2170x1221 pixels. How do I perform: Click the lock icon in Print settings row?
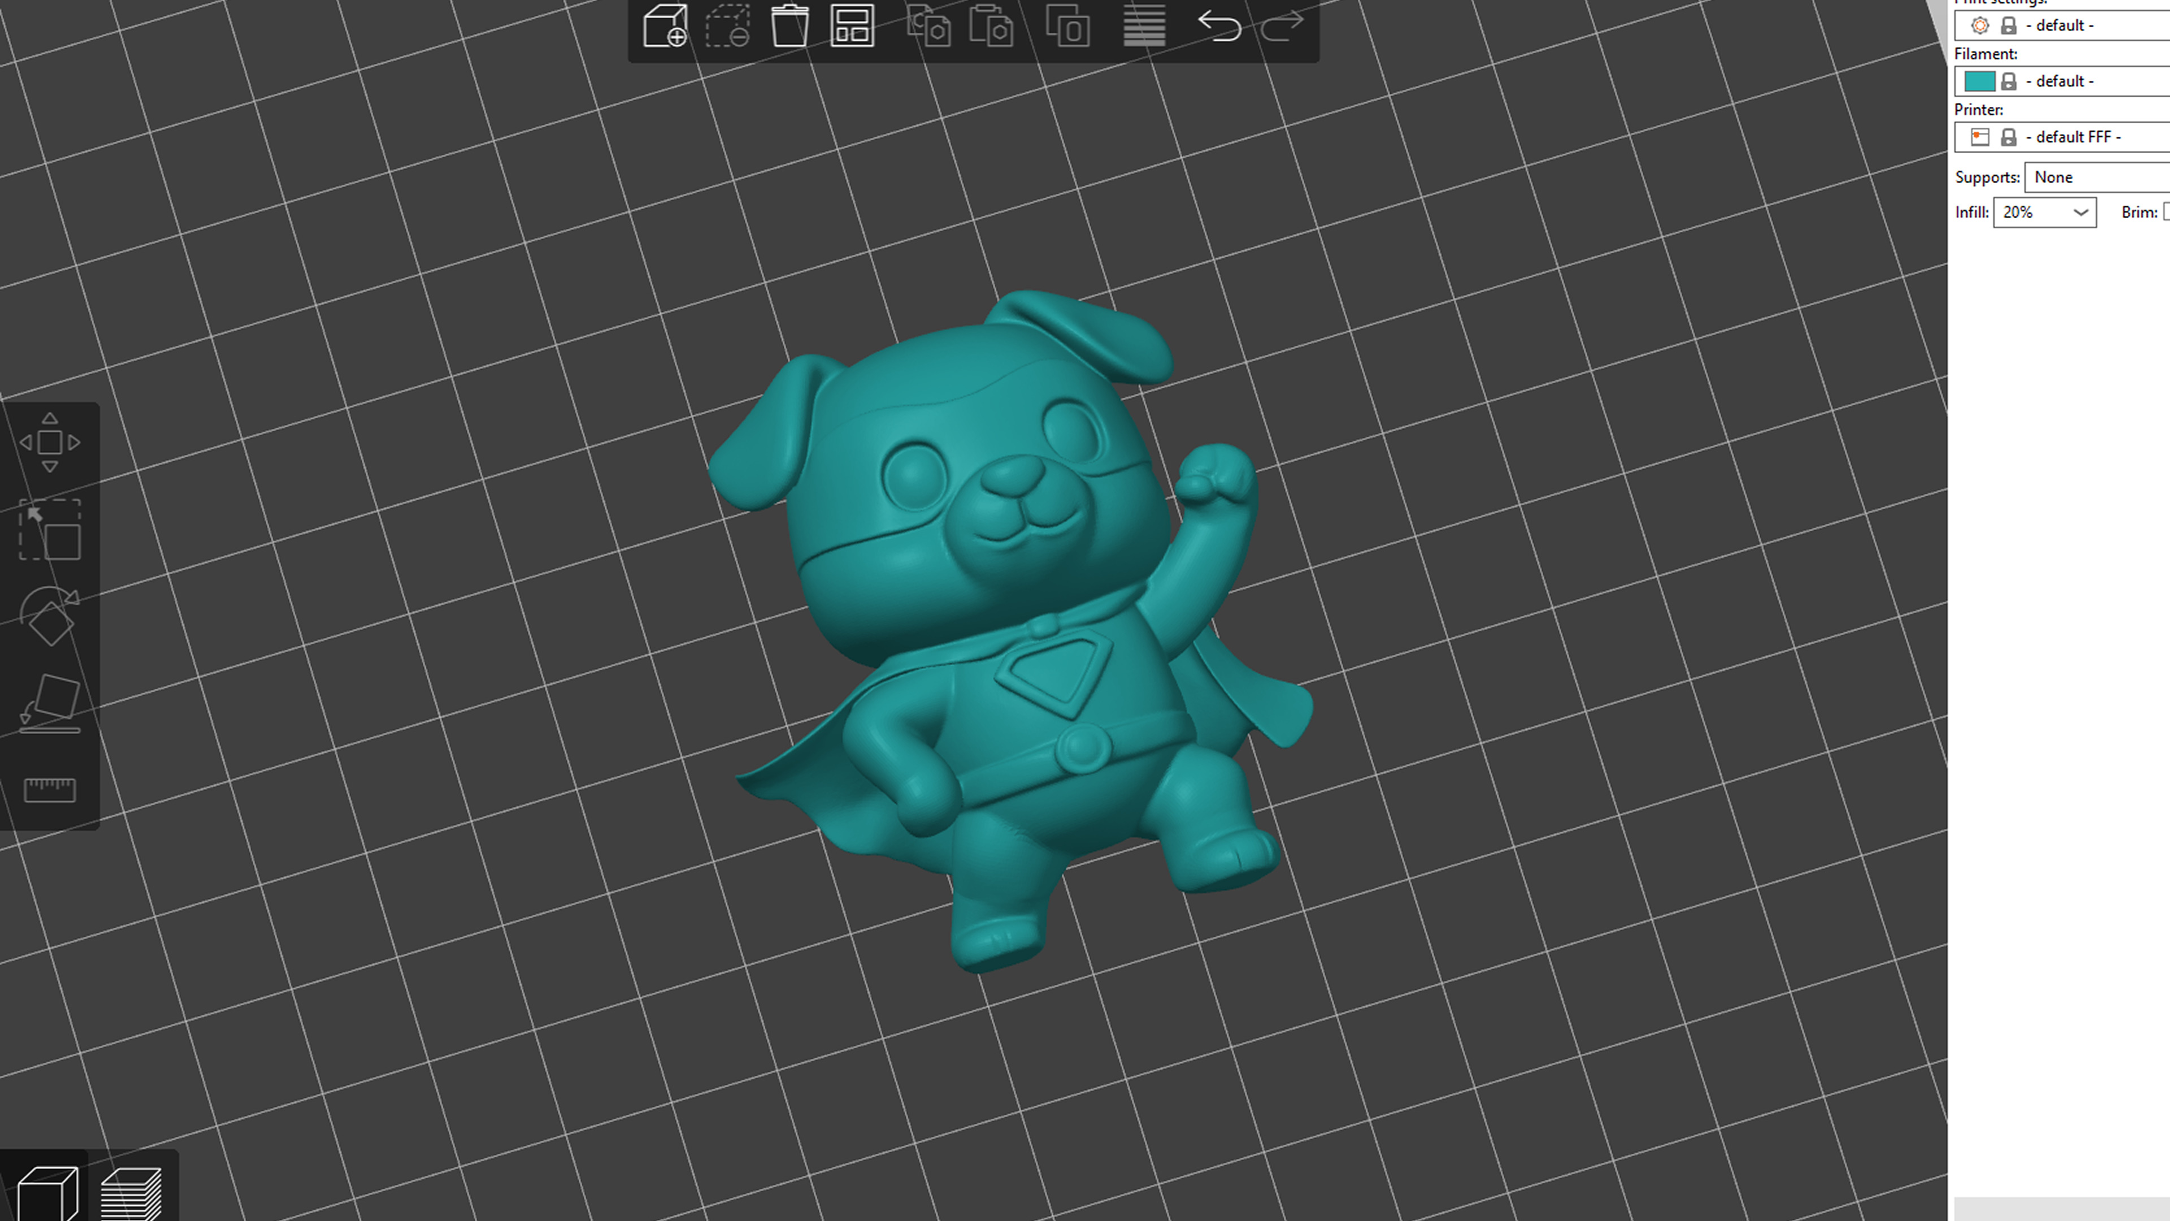tap(2009, 25)
